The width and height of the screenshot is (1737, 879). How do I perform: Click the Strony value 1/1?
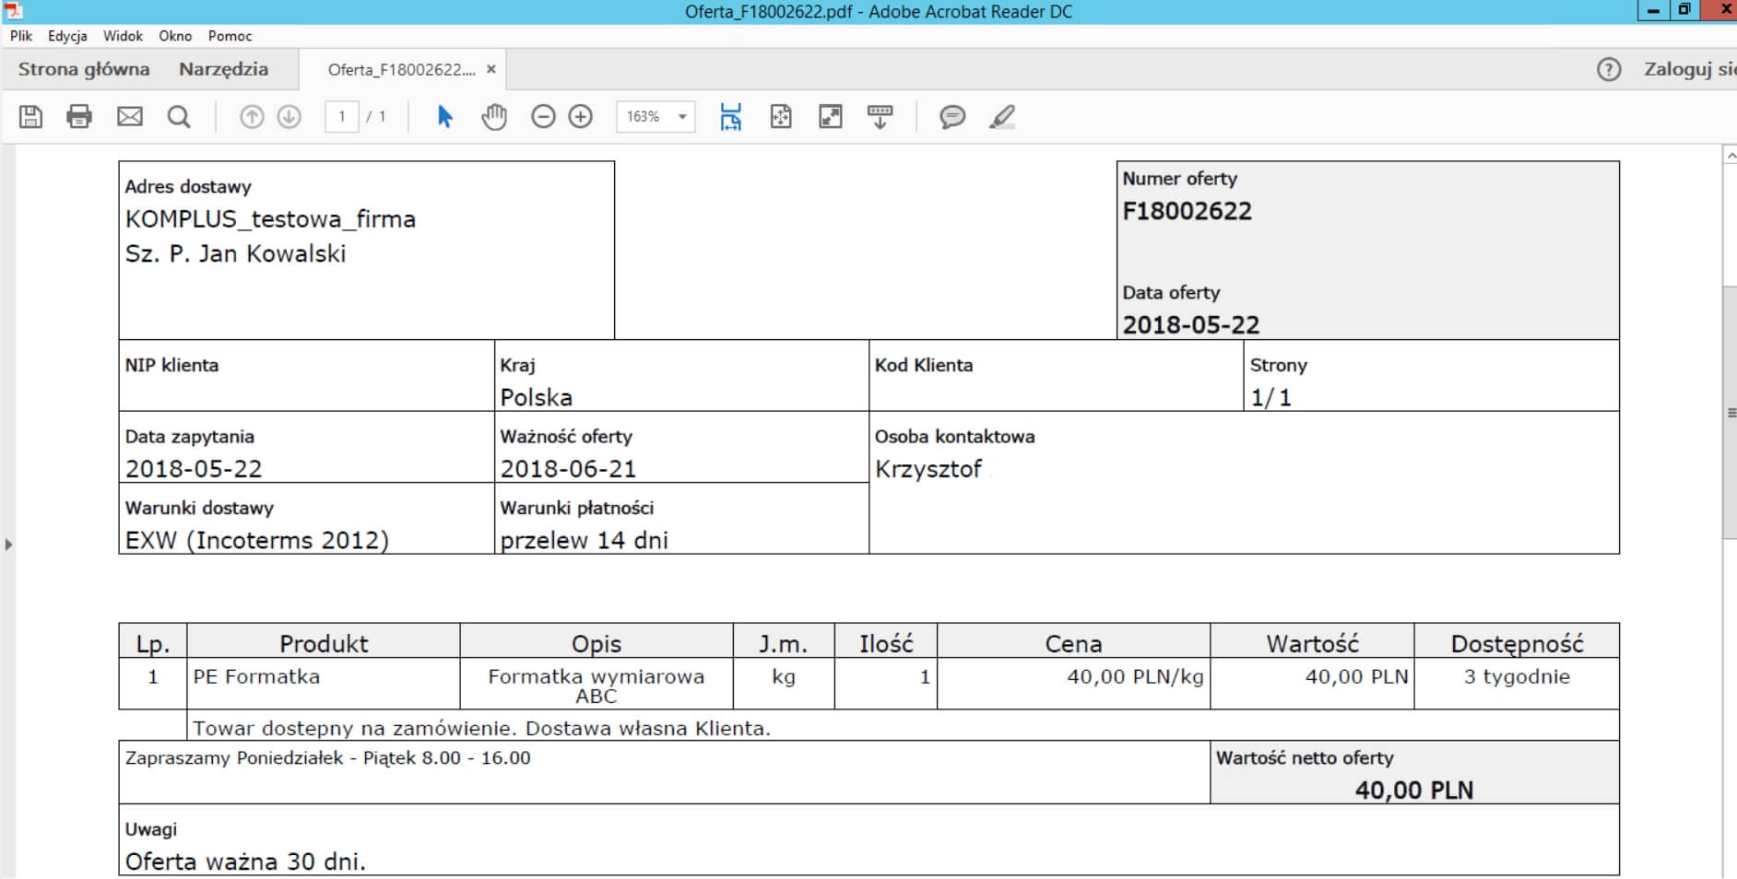click(1270, 397)
